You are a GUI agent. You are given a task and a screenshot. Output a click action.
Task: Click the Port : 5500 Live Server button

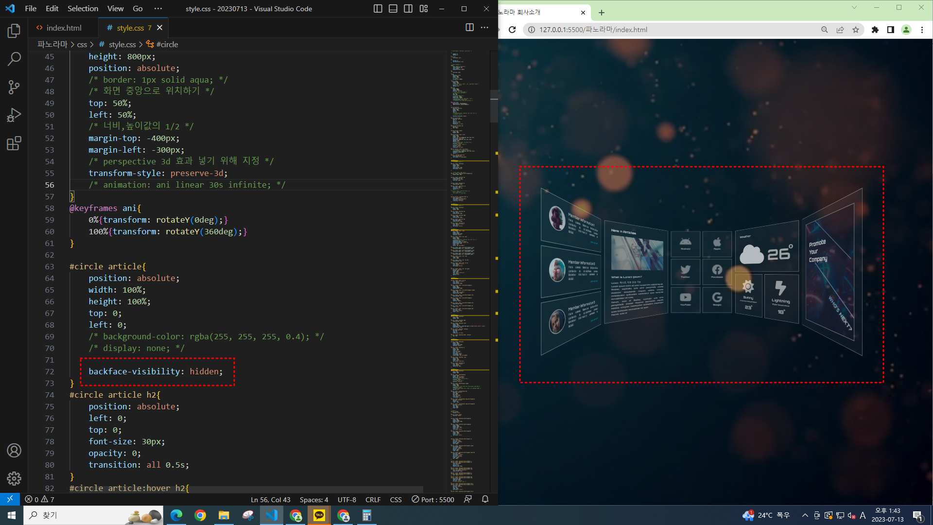point(433,499)
